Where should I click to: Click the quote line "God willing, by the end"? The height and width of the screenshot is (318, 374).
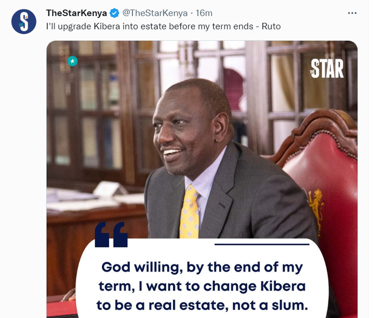point(202,267)
